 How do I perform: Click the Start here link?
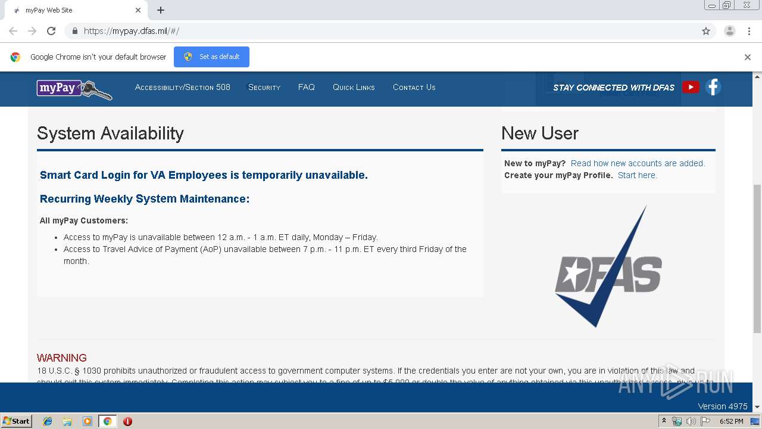tap(638, 175)
